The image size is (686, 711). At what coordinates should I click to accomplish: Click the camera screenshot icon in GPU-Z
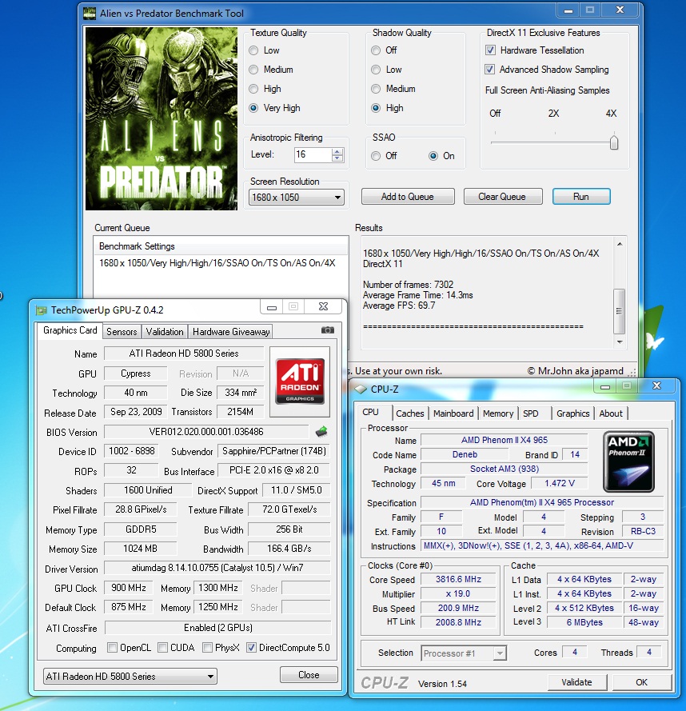tap(327, 330)
